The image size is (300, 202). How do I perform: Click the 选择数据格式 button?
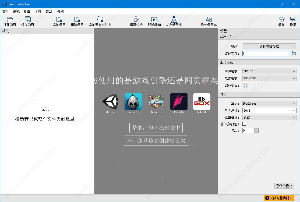tap(269, 46)
